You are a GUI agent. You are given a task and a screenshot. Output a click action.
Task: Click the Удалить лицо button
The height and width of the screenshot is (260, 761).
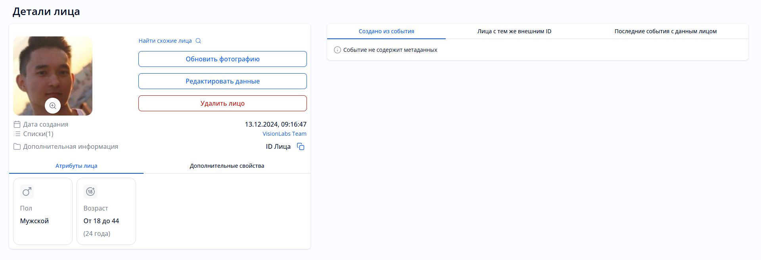click(x=222, y=103)
